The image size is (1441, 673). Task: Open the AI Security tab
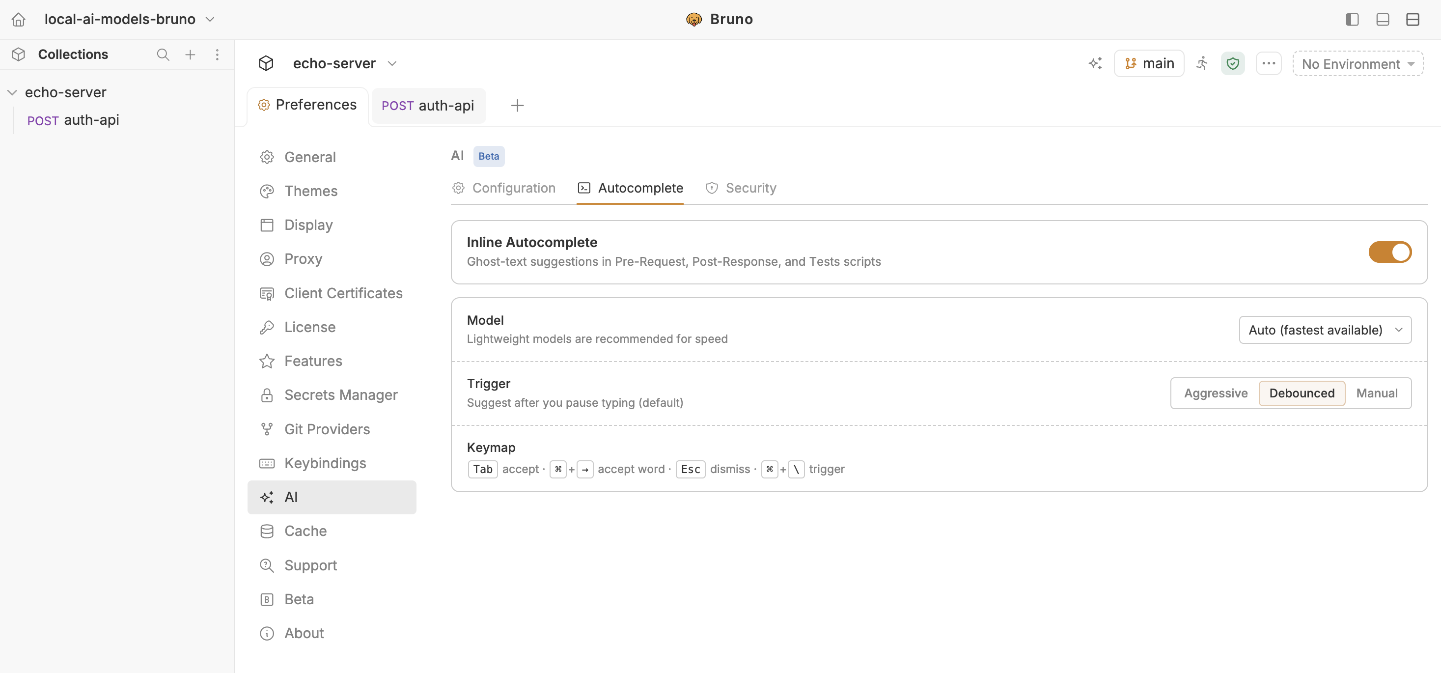pyautogui.click(x=741, y=188)
